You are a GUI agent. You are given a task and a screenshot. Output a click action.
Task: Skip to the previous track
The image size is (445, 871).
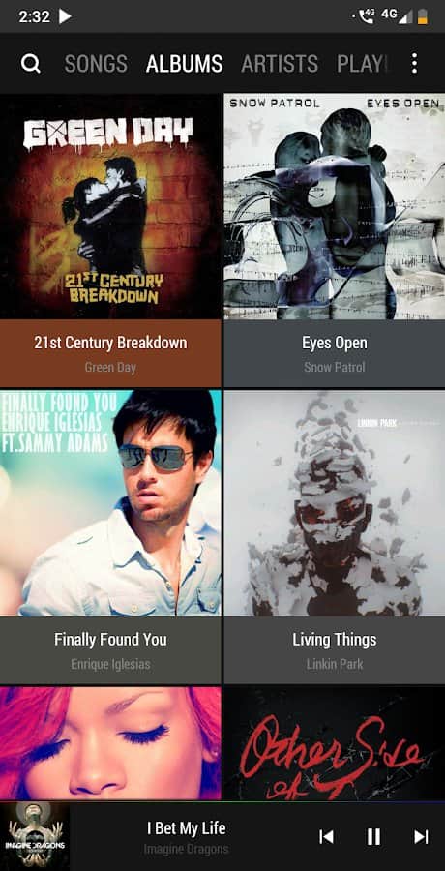coord(326,836)
